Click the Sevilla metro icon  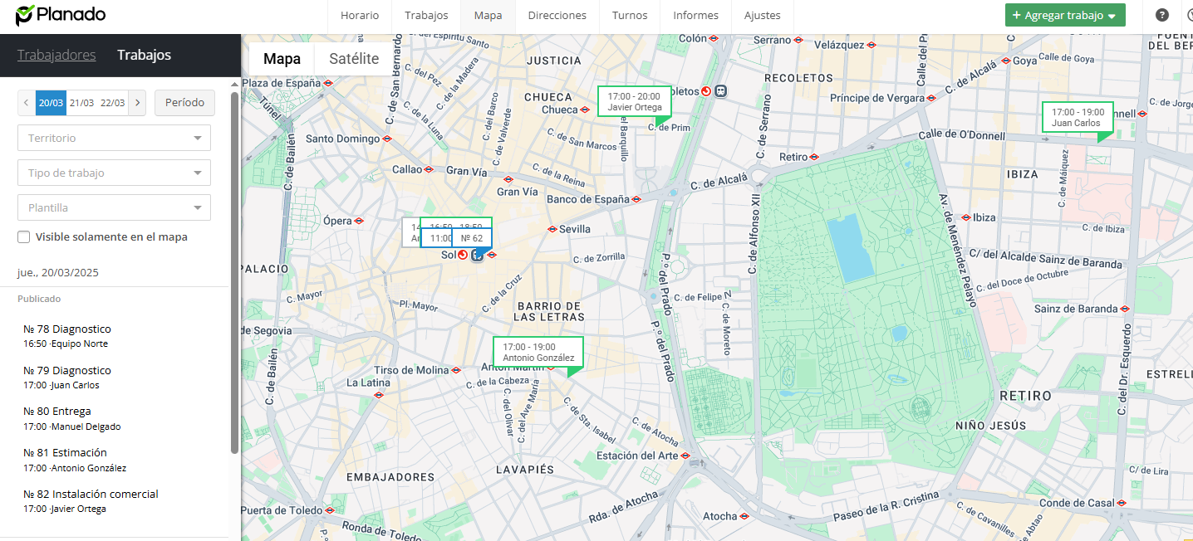point(552,229)
